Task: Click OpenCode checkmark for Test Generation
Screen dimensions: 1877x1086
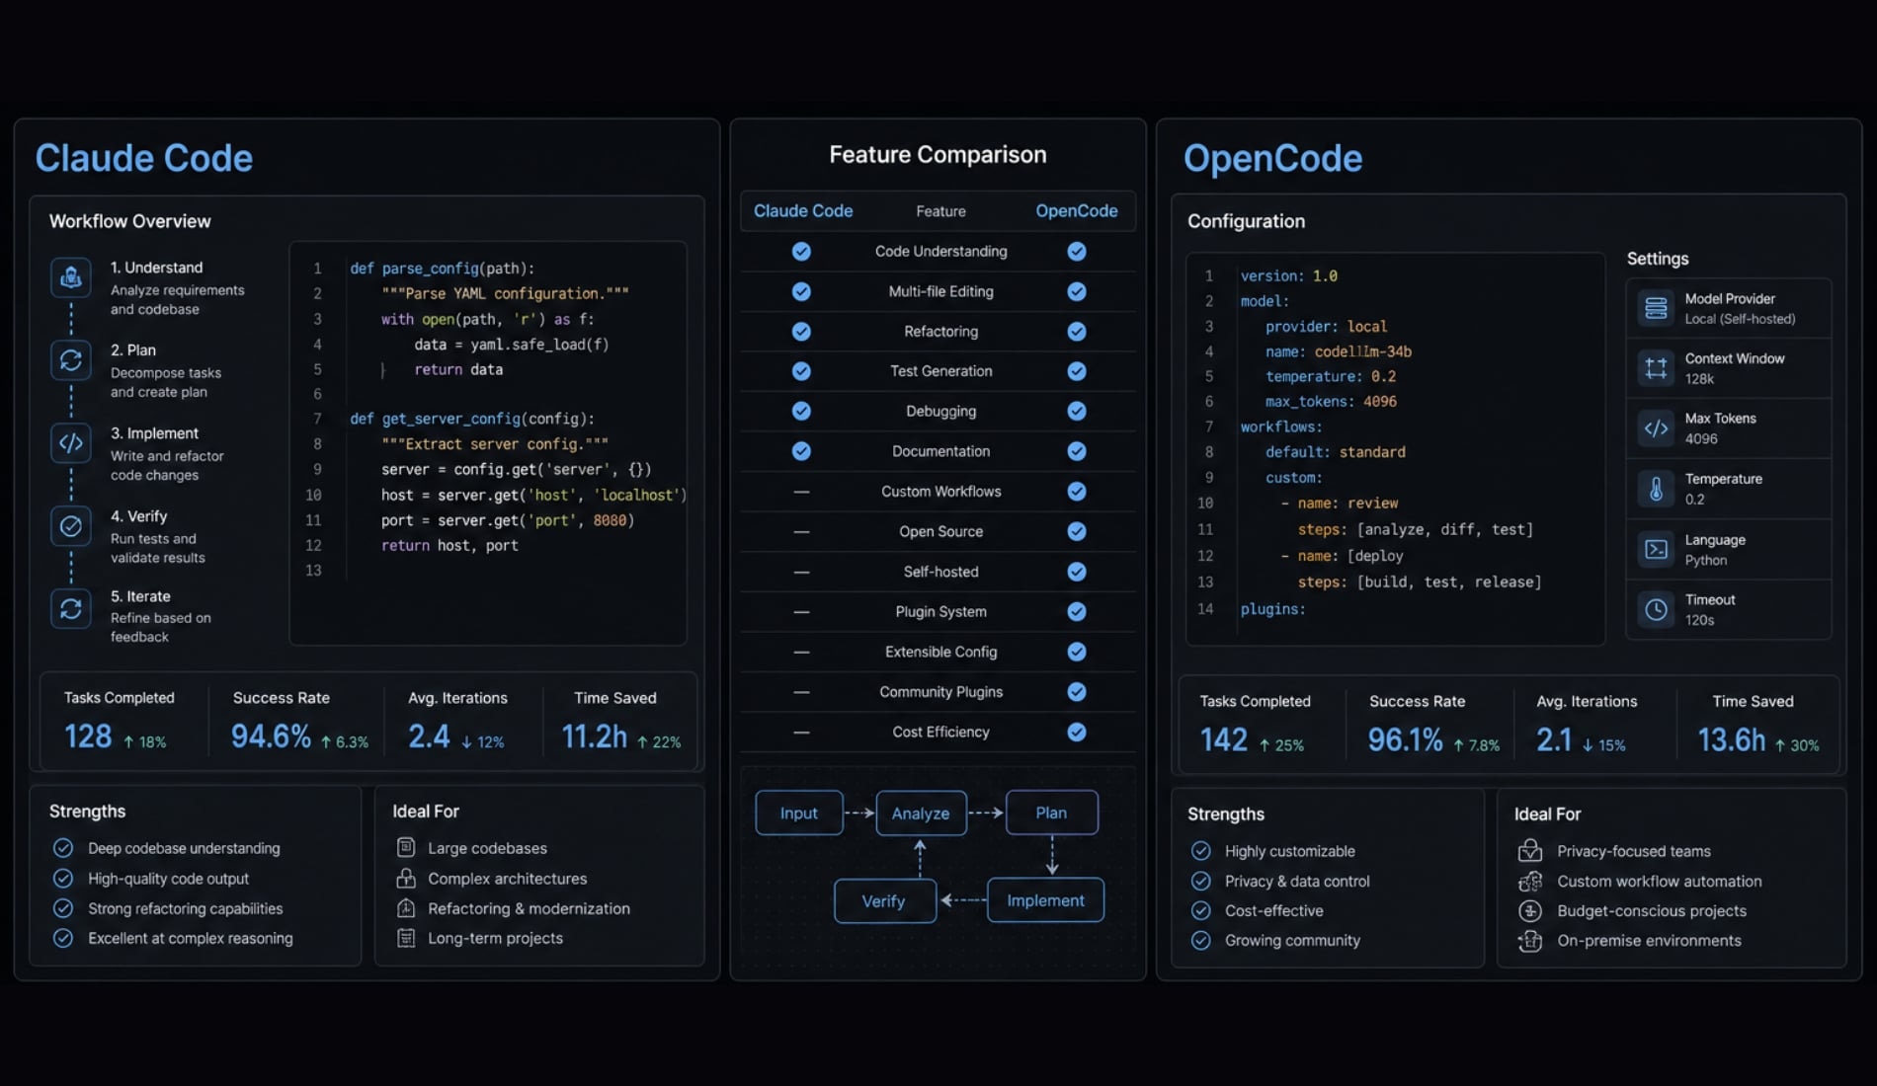Action: pos(1077,371)
